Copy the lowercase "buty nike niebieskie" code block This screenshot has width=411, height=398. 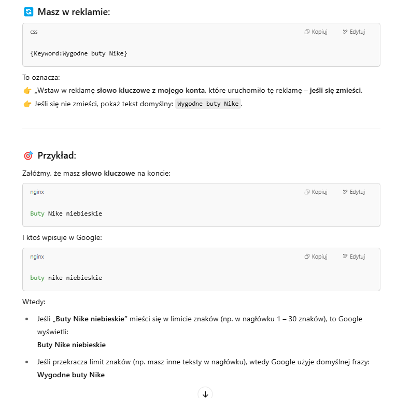pyautogui.click(x=316, y=257)
